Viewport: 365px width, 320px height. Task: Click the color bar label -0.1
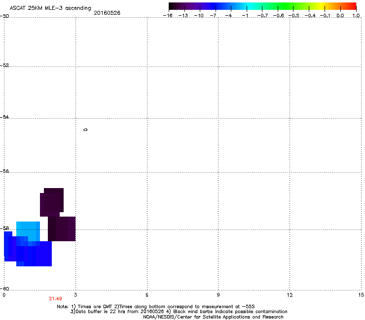tap(325, 16)
